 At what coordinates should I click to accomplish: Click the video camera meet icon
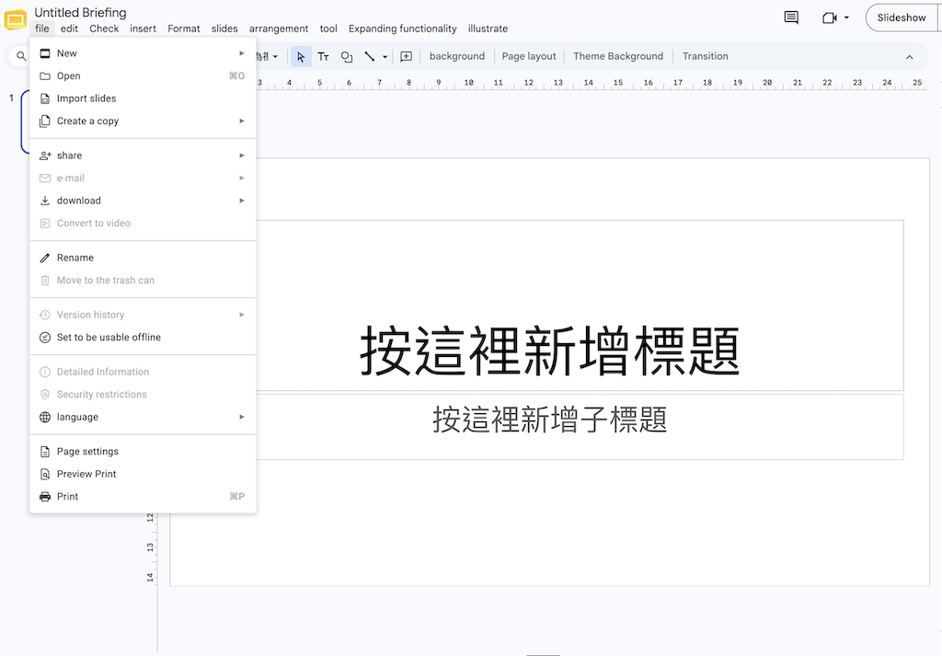point(829,18)
